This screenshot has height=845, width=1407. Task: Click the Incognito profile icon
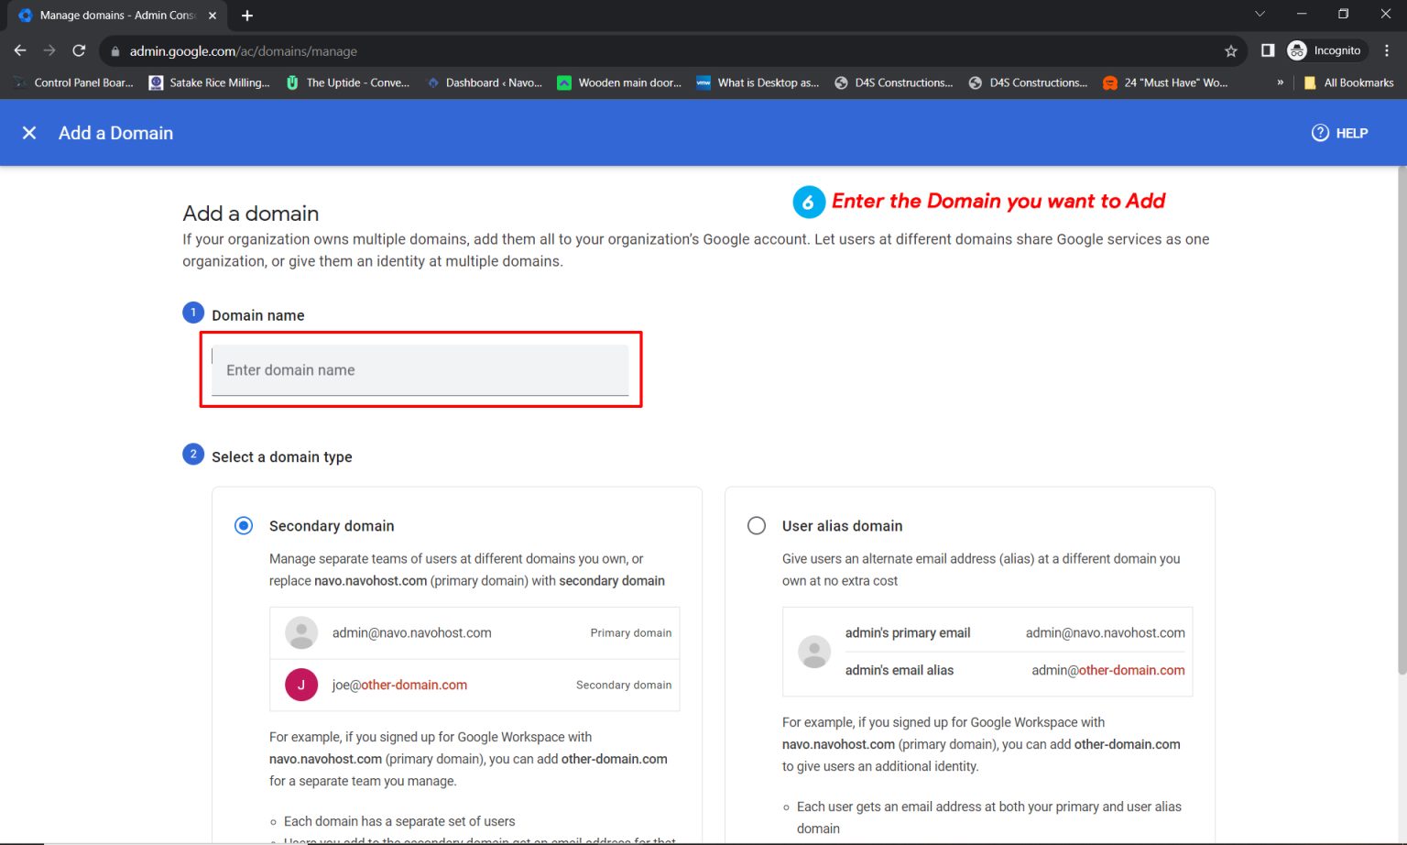coord(1297,50)
